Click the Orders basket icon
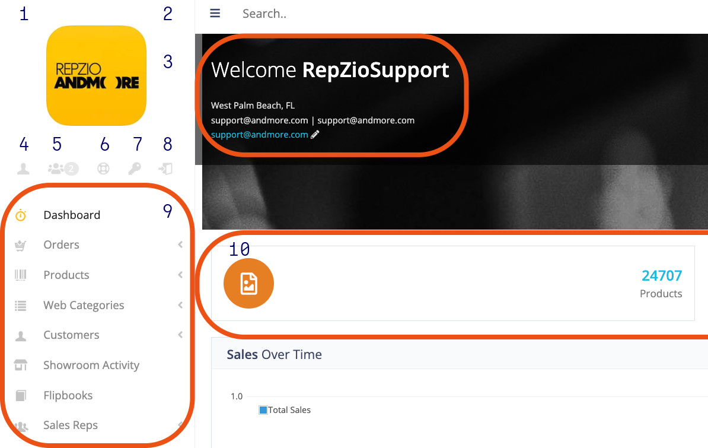Image resolution: width=708 pixels, height=448 pixels. [x=21, y=246]
